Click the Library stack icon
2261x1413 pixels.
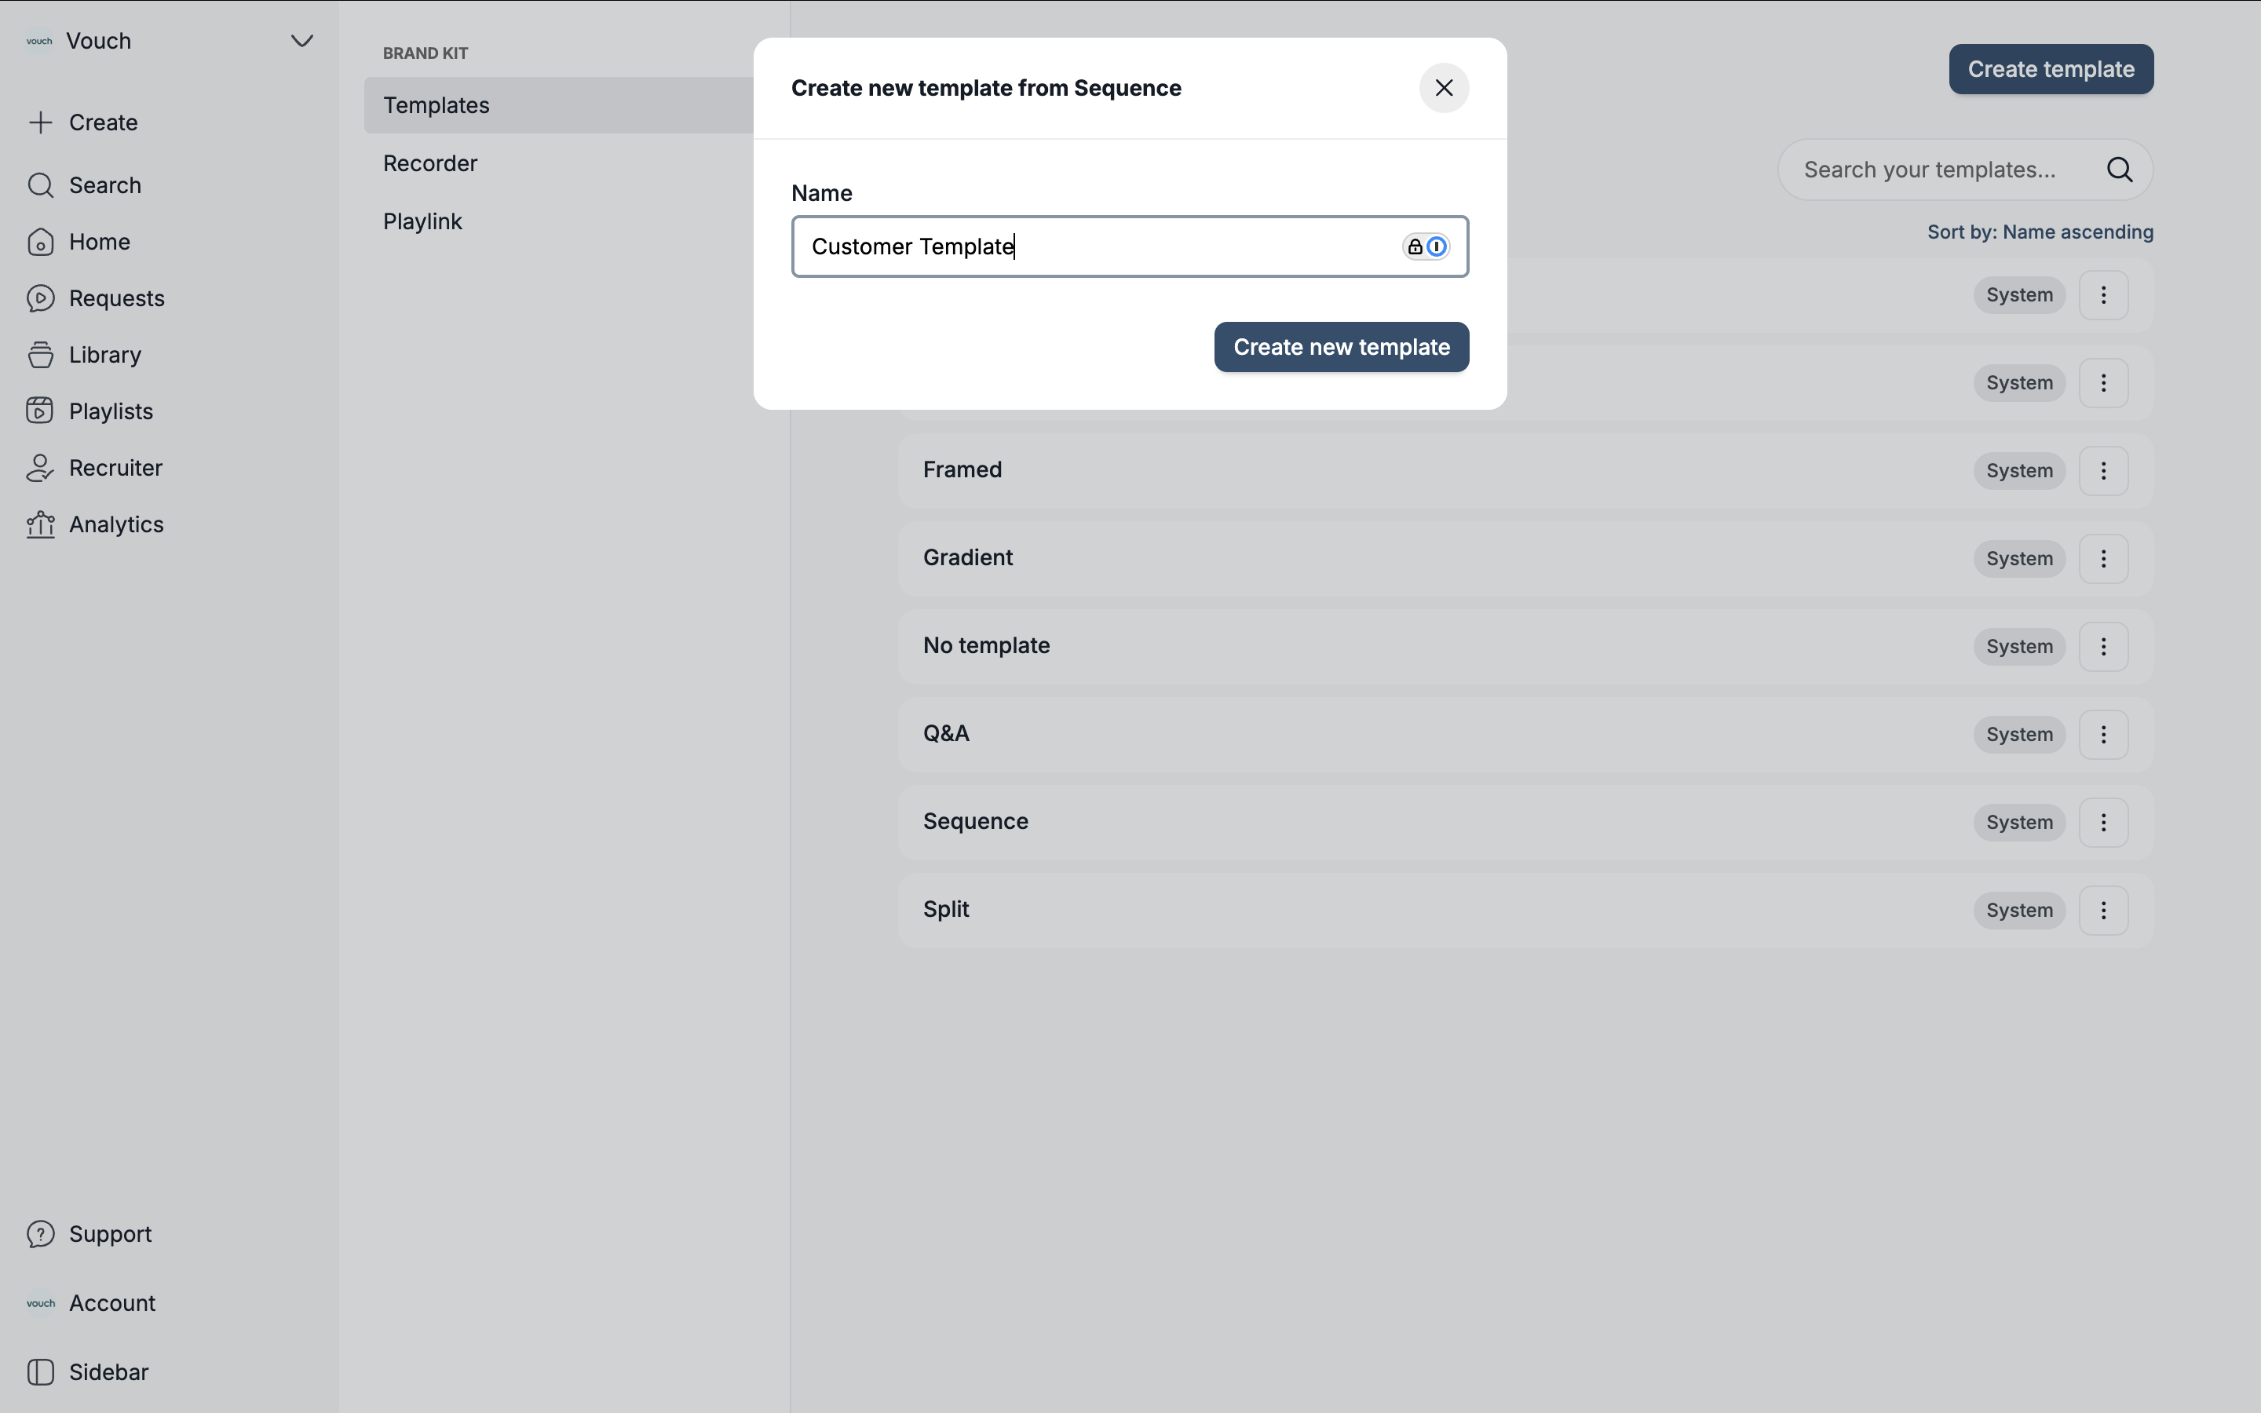pos(40,355)
